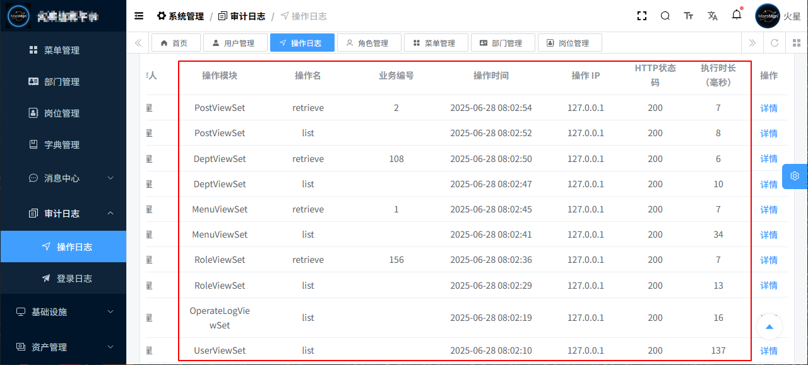This screenshot has width=808, height=365.
Task: Toggle fullscreen mode icon in header
Action: coord(642,16)
